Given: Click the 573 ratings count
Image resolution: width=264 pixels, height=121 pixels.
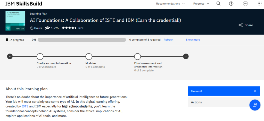Looking at the screenshot, I should (x=81, y=28).
